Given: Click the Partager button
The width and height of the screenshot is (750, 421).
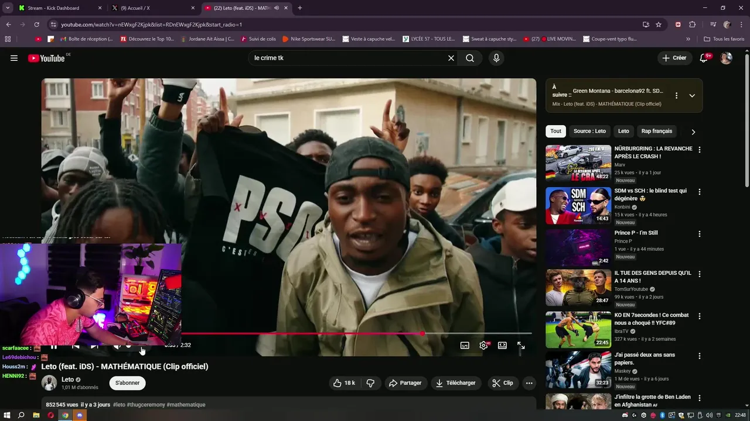Looking at the screenshot, I should [404, 383].
